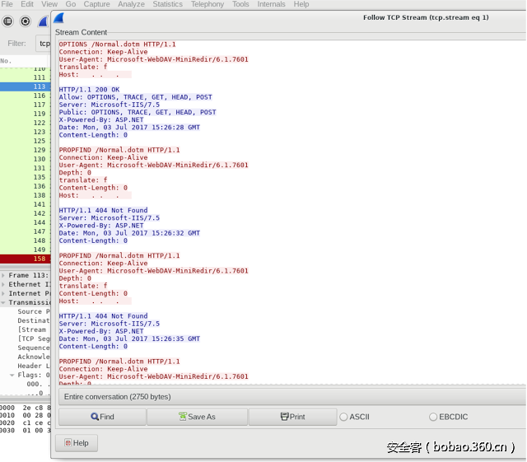Select the ASCII display radio button
527x462 pixels.
(x=343, y=417)
